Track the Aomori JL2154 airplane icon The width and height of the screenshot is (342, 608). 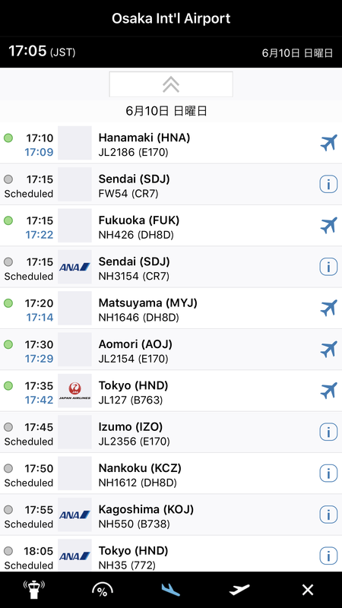tap(328, 350)
